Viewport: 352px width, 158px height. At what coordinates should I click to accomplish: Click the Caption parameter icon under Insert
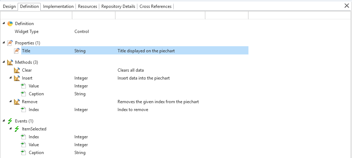(24, 94)
